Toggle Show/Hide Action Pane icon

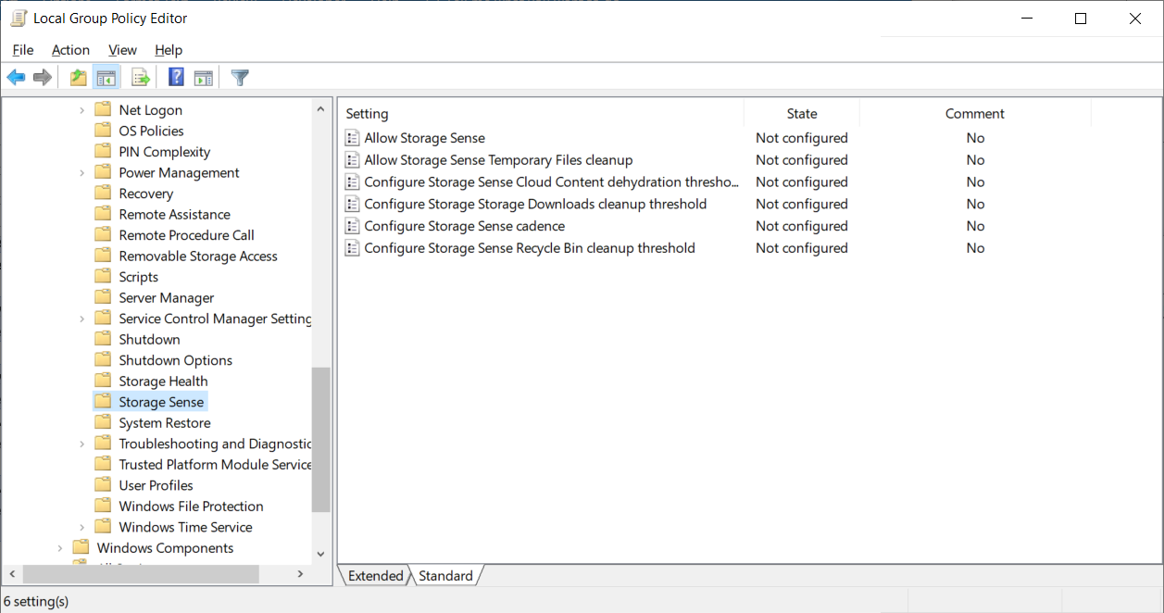pyautogui.click(x=203, y=78)
